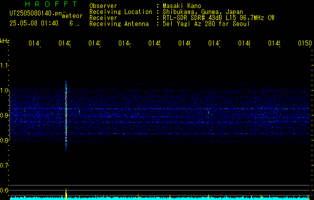Click the cyan signal level strip at the bottom
This screenshot has width=314, height=200.
160,198
